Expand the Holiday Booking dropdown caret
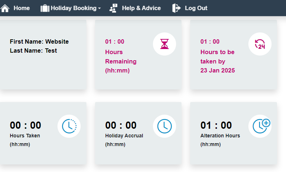The image size is (286, 172). pos(99,8)
